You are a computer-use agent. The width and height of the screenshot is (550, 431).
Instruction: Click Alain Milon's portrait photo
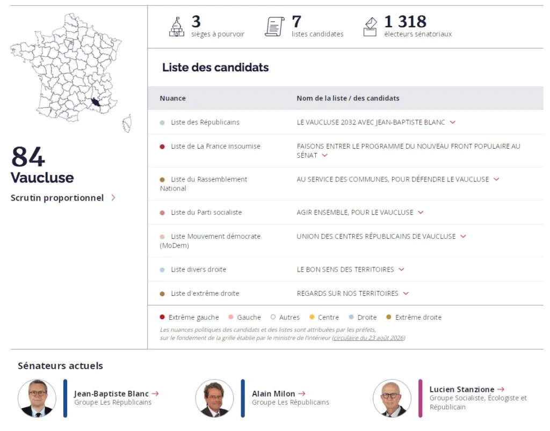click(x=214, y=398)
